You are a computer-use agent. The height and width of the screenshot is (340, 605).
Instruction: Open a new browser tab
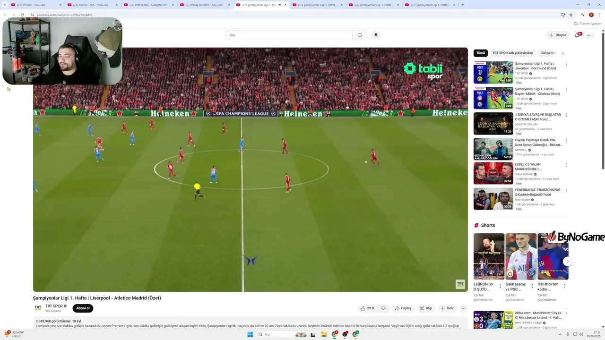[x=462, y=5]
